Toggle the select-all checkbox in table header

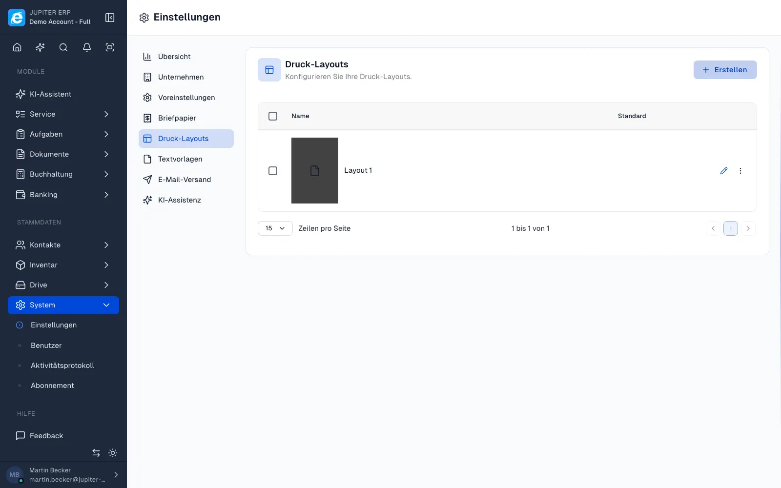273,116
